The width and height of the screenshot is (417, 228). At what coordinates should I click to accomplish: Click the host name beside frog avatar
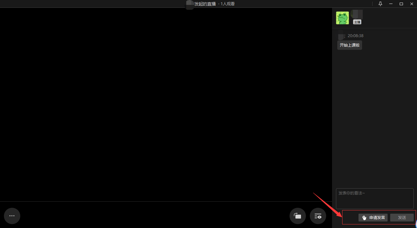pos(357,14)
